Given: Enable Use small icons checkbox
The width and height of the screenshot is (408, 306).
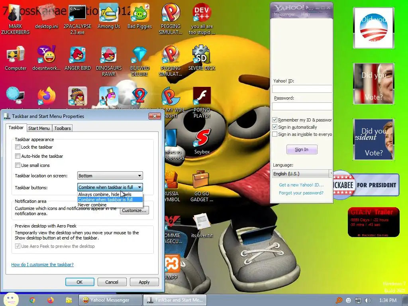Looking at the screenshot, I should (18, 165).
